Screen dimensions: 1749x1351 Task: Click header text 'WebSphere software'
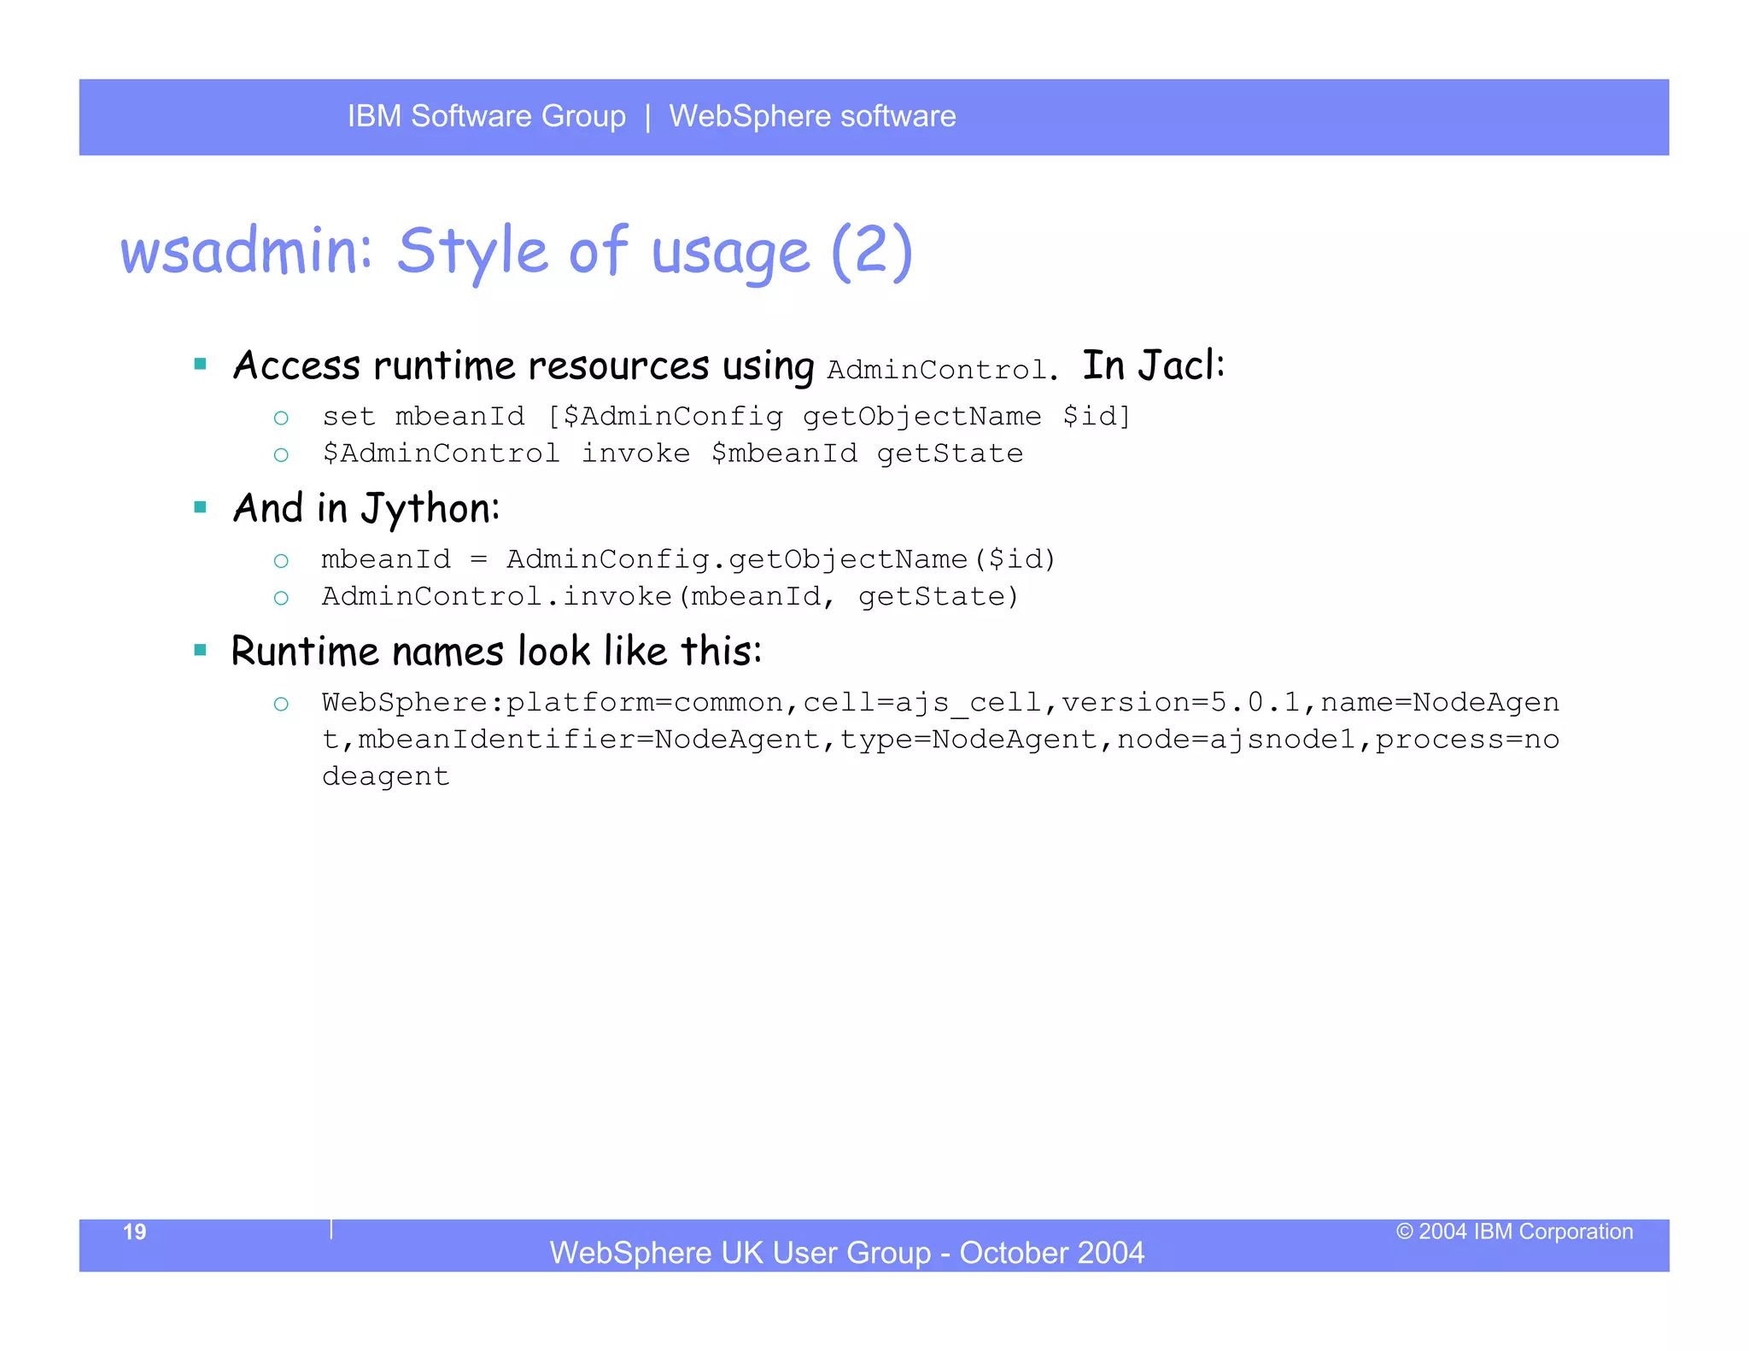click(x=812, y=116)
